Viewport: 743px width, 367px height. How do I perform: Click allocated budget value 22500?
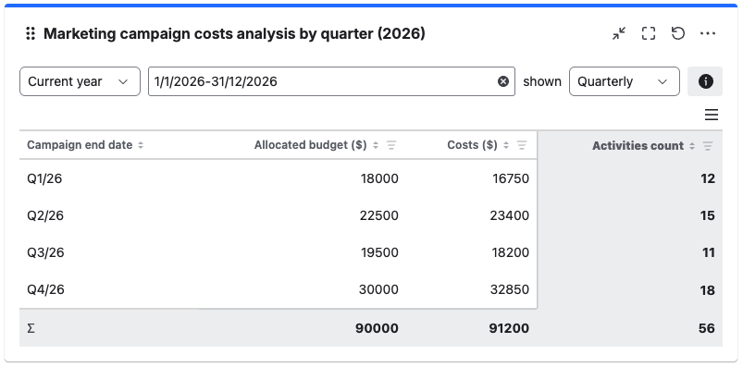[x=378, y=215]
